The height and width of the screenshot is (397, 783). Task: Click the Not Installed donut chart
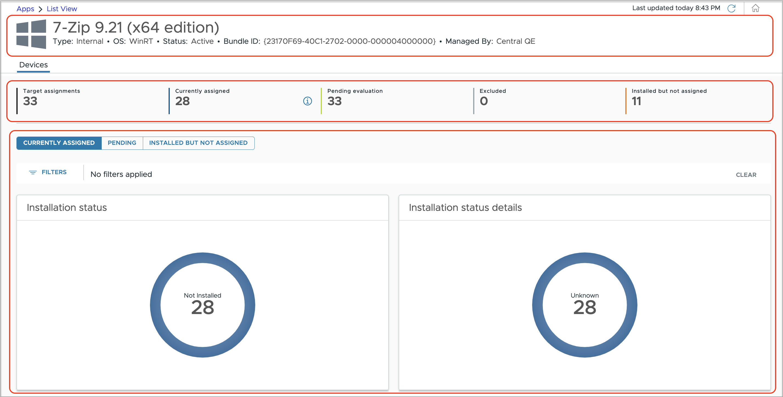[x=202, y=305]
